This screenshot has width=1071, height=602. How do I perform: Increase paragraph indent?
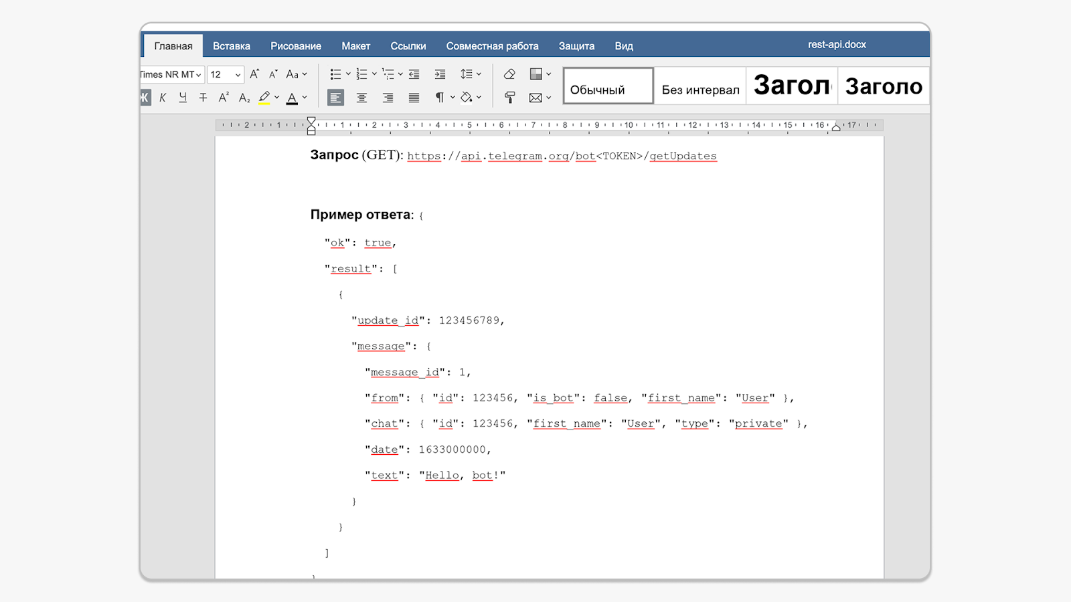440,74
